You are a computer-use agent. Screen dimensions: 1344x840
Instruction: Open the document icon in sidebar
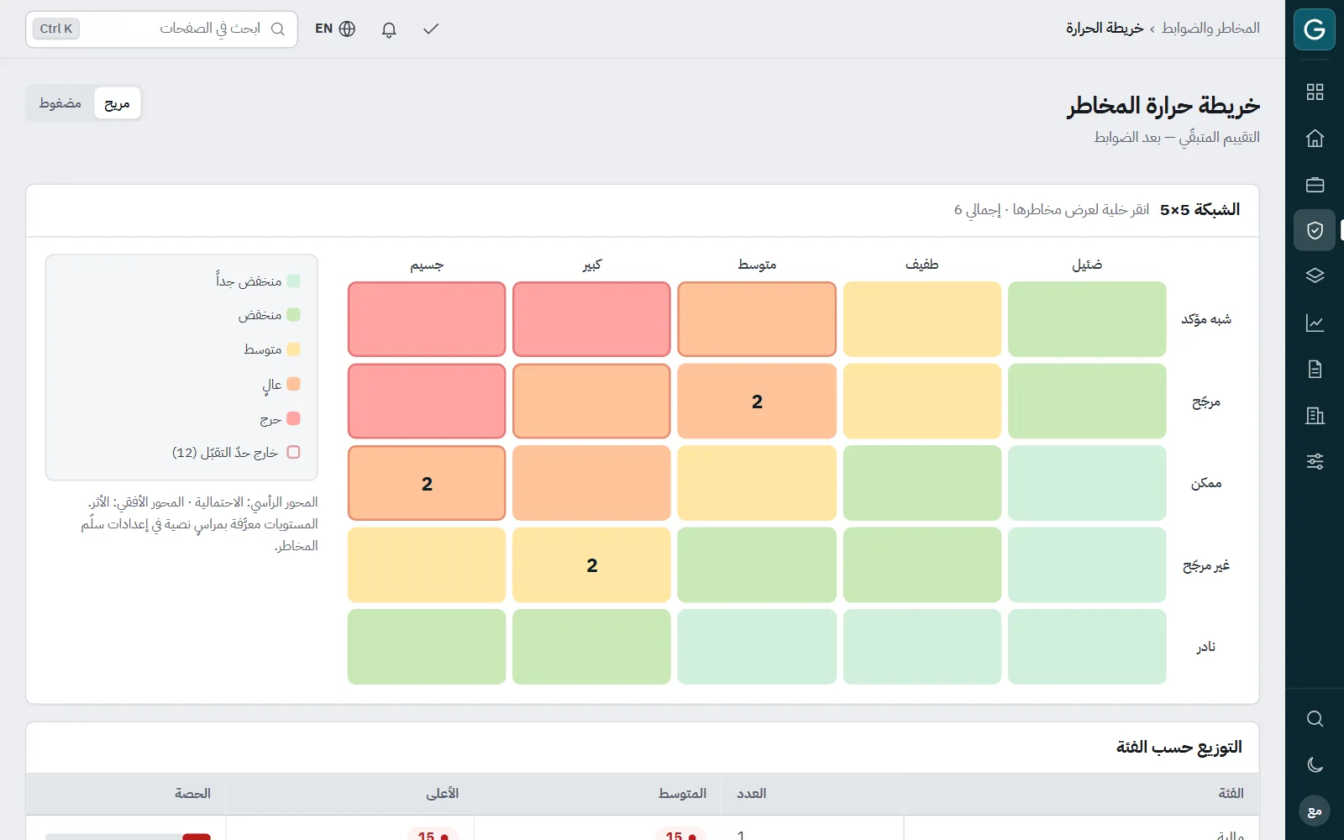1315,369
